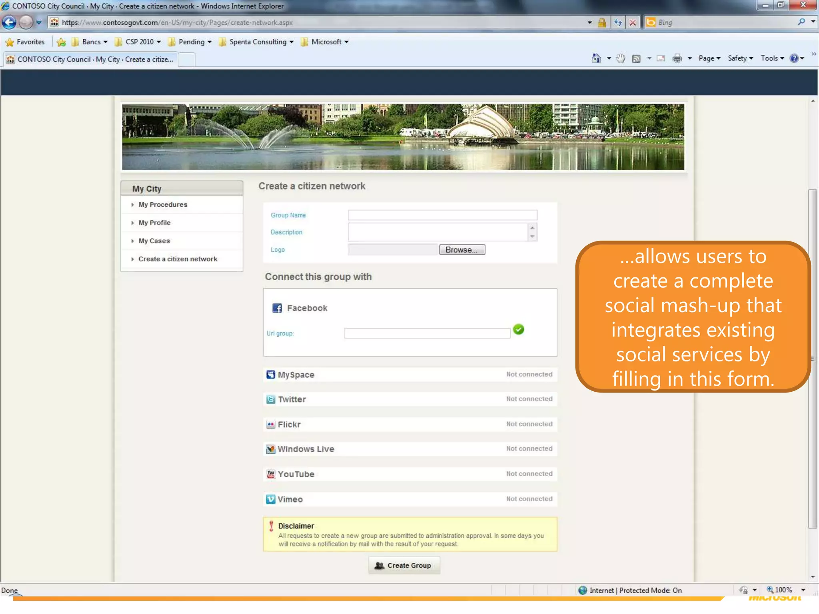The height and width of the screenshot is (614, 819).
Task: Click the Description text area
Action: pyautogui.click(x=438, y=232)
